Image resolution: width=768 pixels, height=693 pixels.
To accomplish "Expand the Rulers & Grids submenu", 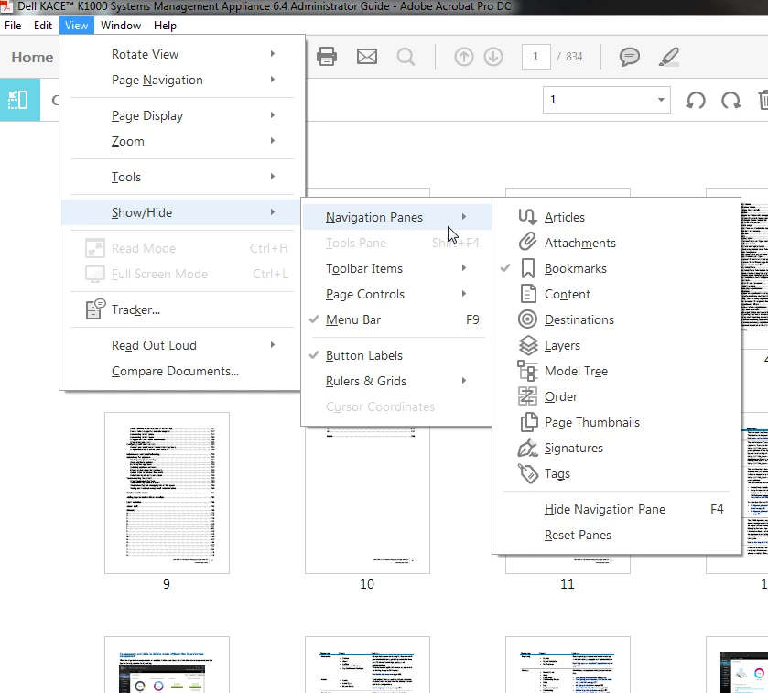I will [x=395, y=381].
